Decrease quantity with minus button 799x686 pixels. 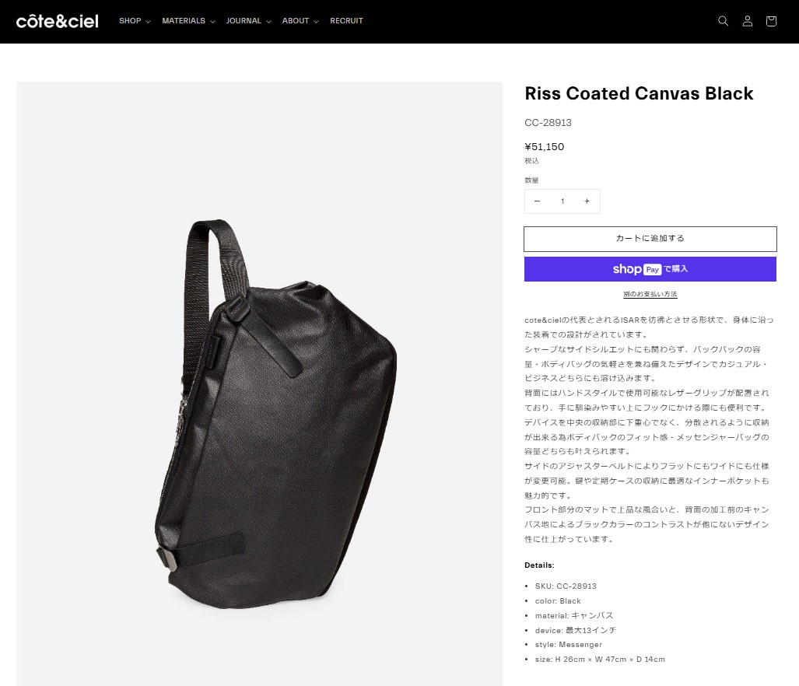pos(537,201)
